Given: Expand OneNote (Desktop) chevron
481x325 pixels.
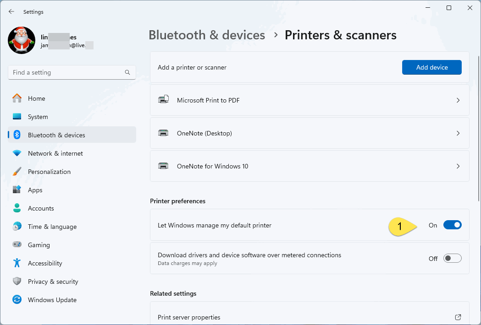Looking at the screenshot, I should coord(458,133).
